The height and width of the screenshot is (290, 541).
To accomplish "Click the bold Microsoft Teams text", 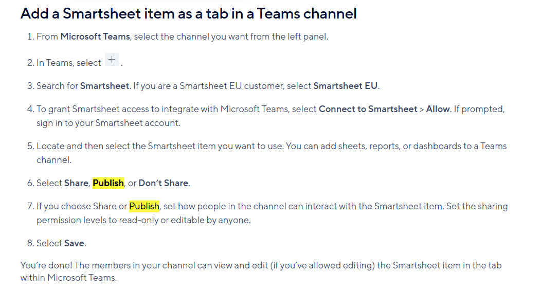I will [x=95, y=37].
